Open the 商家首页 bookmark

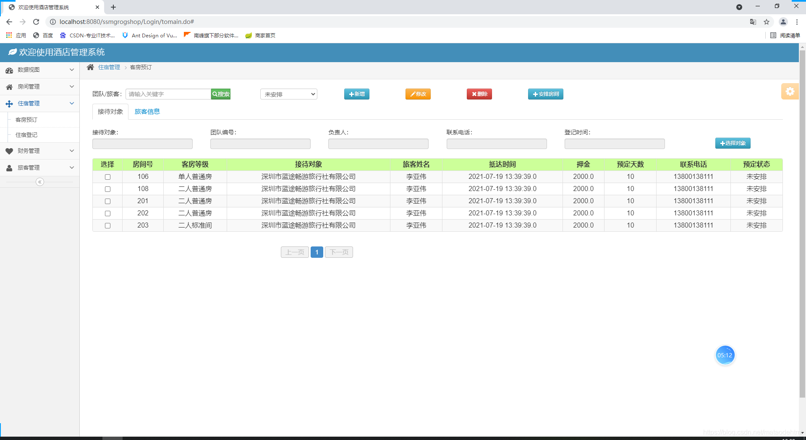tap(260, 35)
